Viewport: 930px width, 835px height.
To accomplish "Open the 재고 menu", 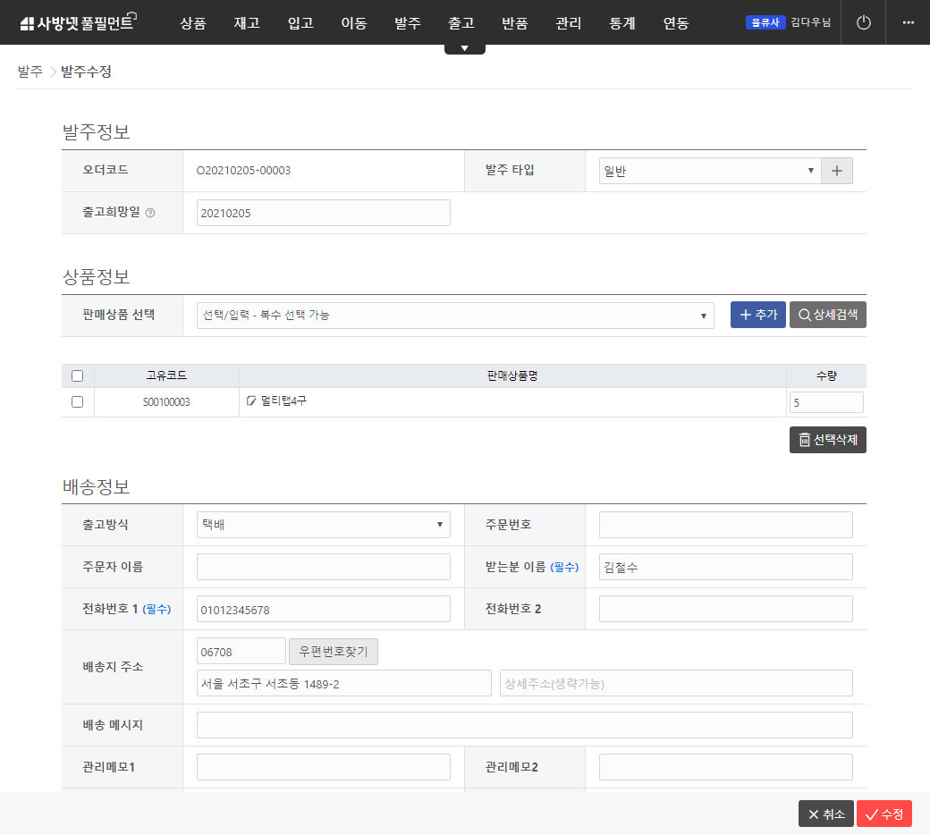I will click(246, 23).
